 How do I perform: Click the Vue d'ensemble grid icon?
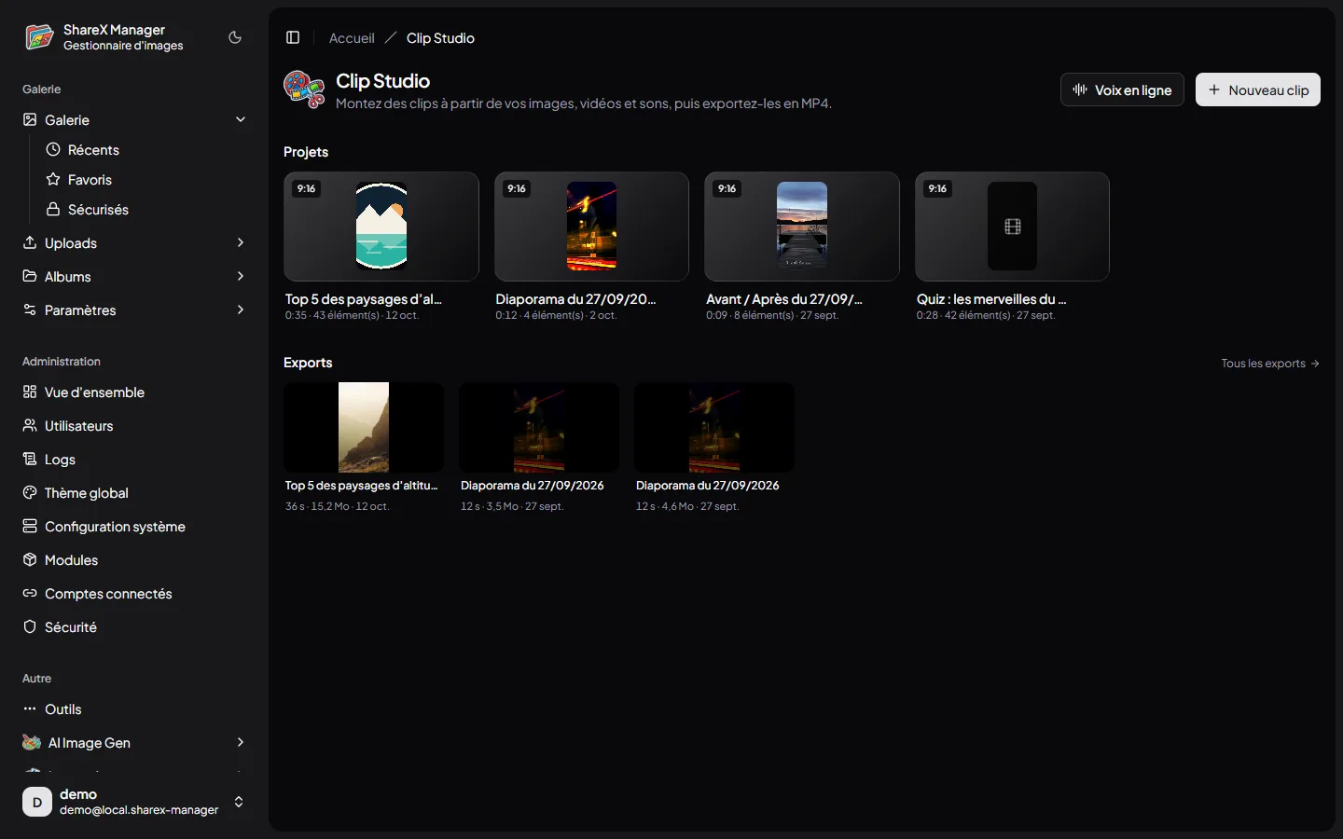30,392
